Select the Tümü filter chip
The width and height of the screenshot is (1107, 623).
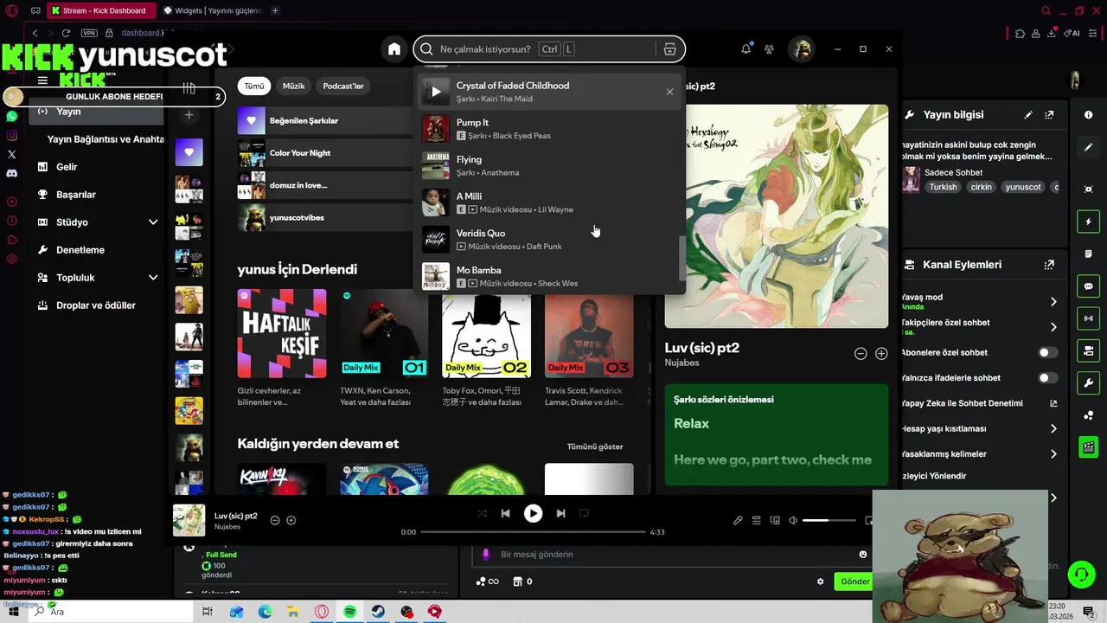(x=254, y=86)
